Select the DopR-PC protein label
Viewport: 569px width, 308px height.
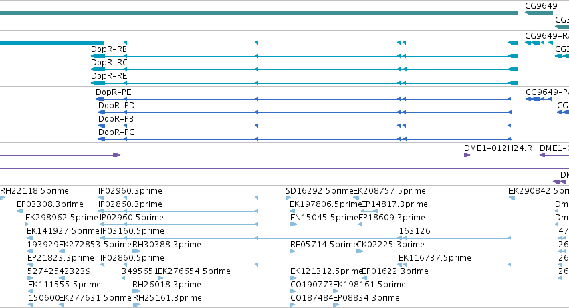[116, 132]
